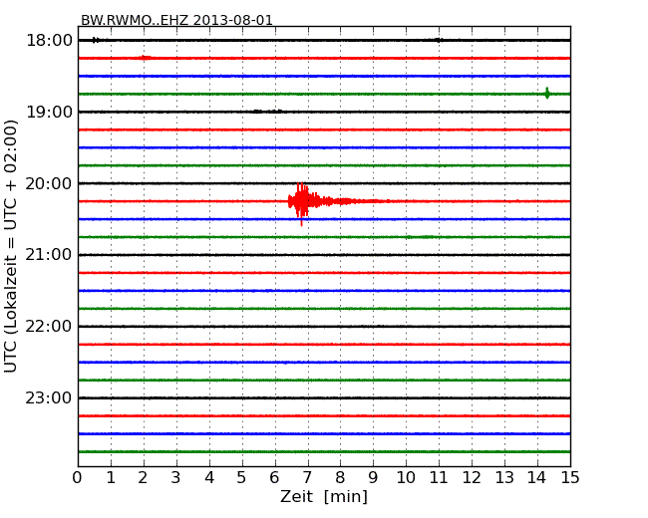Click the x-axis tick label 3

pos(176,478)
